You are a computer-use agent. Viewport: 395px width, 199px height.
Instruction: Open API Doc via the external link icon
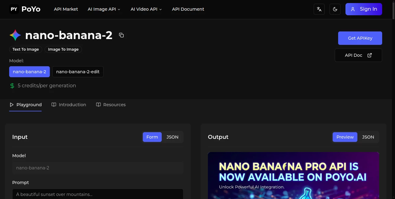370,55
